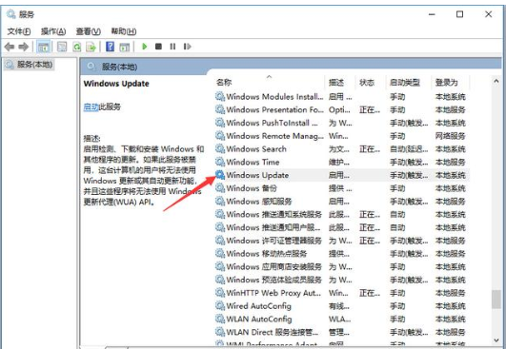This screenshot has height=349, width=506.
Task: Restart the service with restart icon
Action: tap(187, 47)
